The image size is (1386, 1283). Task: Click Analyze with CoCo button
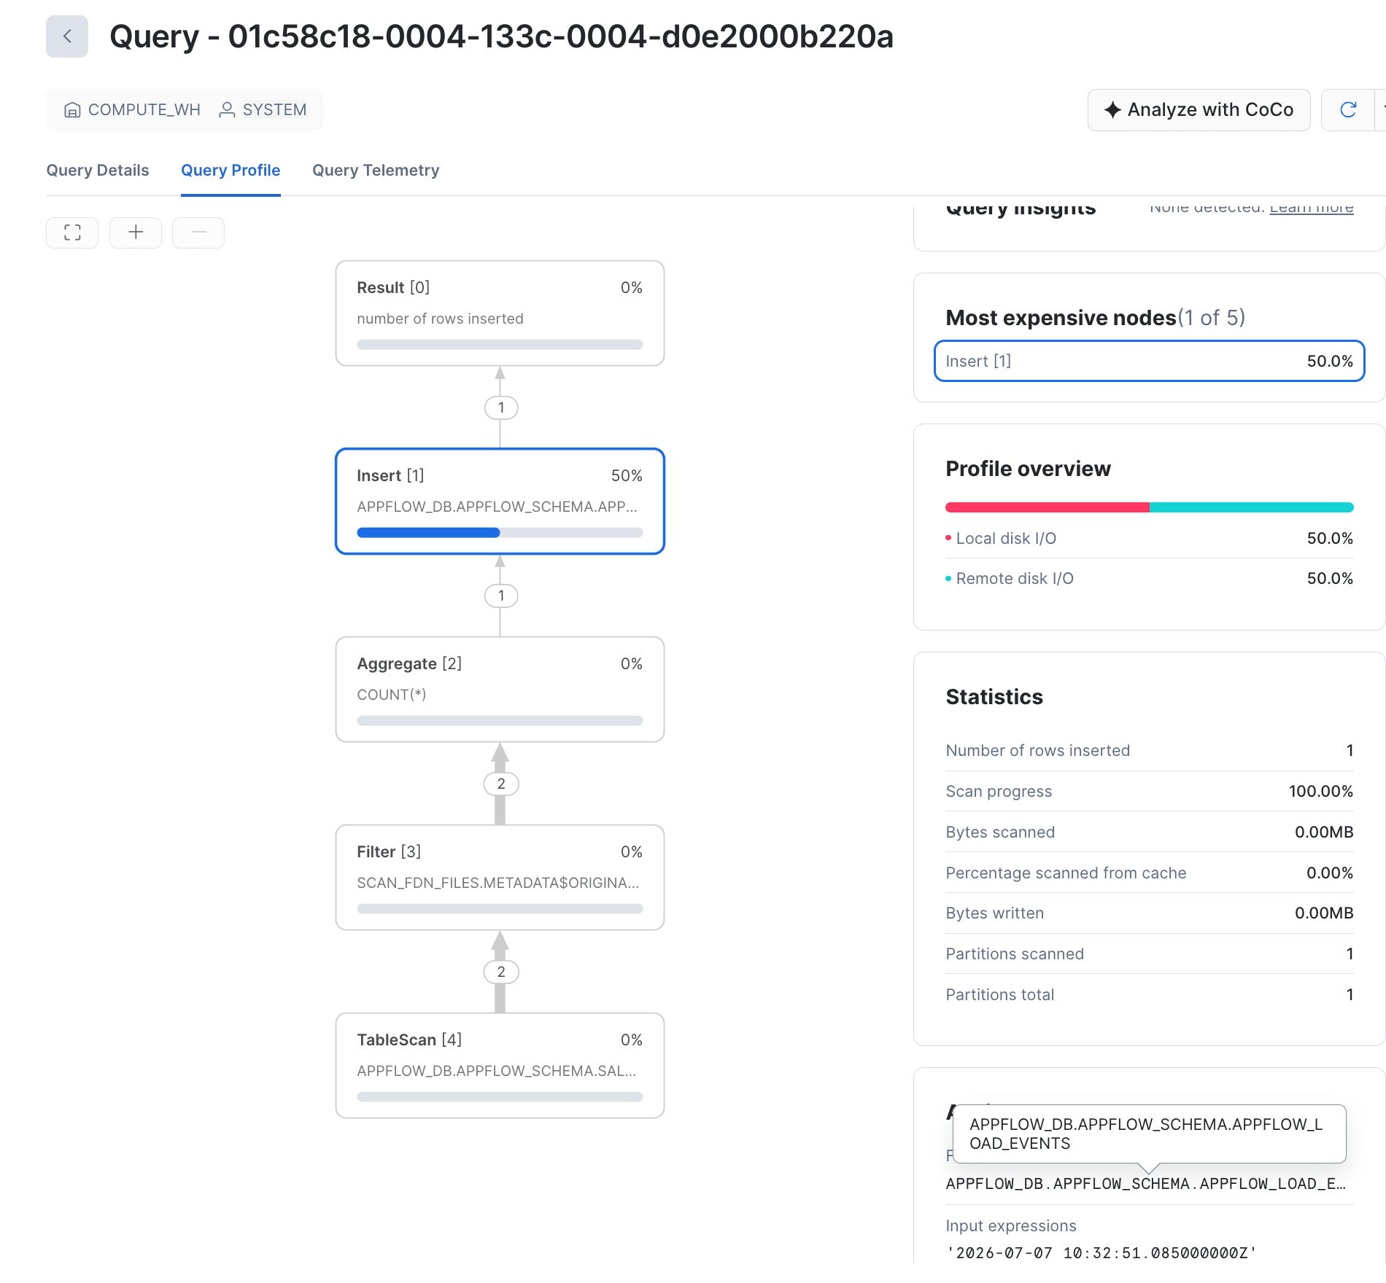coord(1199,110)
